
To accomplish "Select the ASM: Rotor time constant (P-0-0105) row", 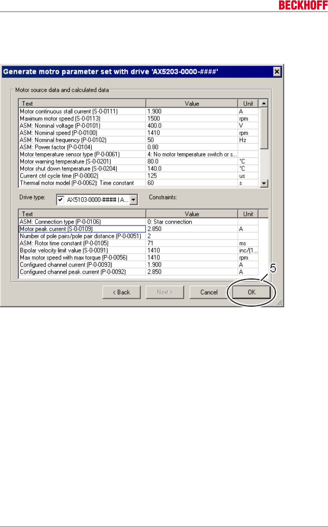I will [139, 243].
